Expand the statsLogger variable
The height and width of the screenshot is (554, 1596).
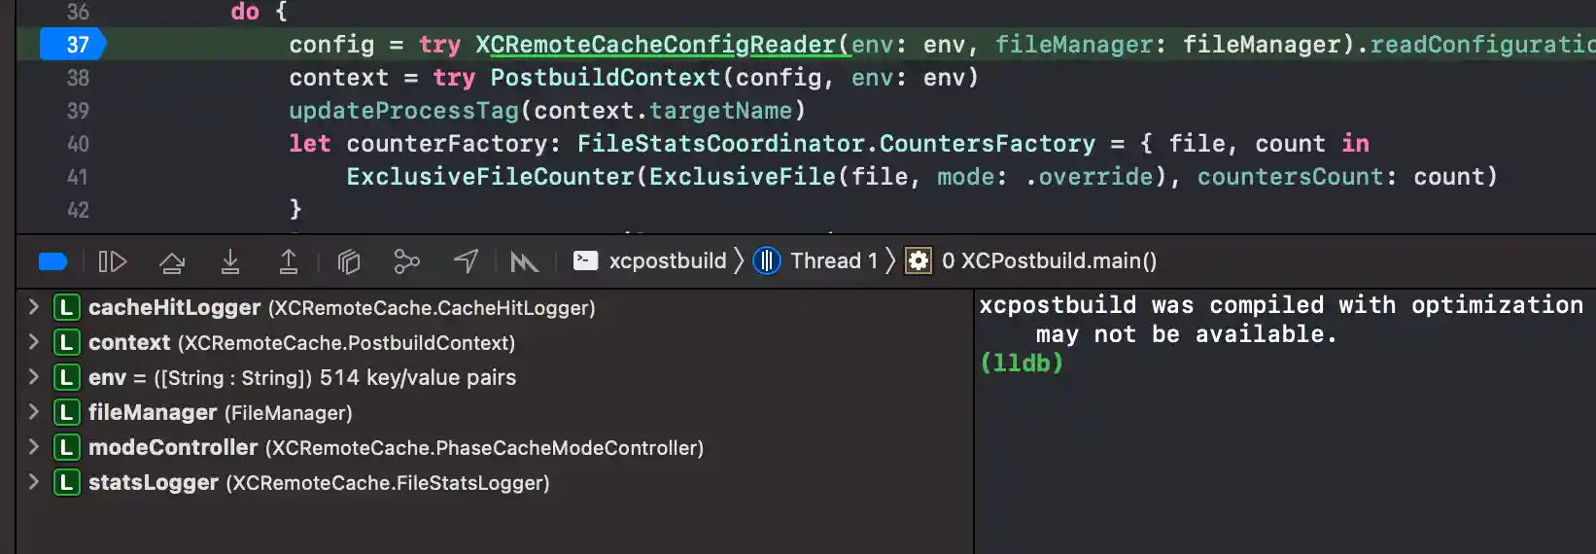(x=34, y=482)
